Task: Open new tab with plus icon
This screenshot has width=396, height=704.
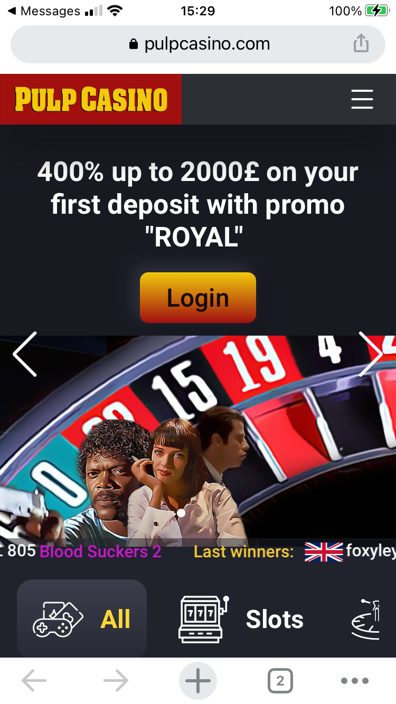Action: pyautogui.click(x=198, y=681)
